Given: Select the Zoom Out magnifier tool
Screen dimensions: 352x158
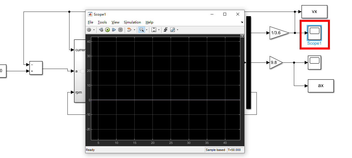Looking at the screenshot, I should click(141, 30).
